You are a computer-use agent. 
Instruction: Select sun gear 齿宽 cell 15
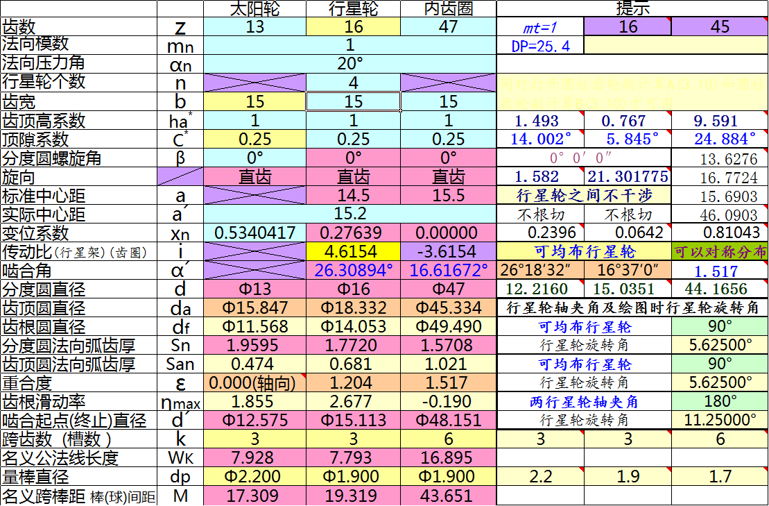pyautogui.click(x=254, y=101)
